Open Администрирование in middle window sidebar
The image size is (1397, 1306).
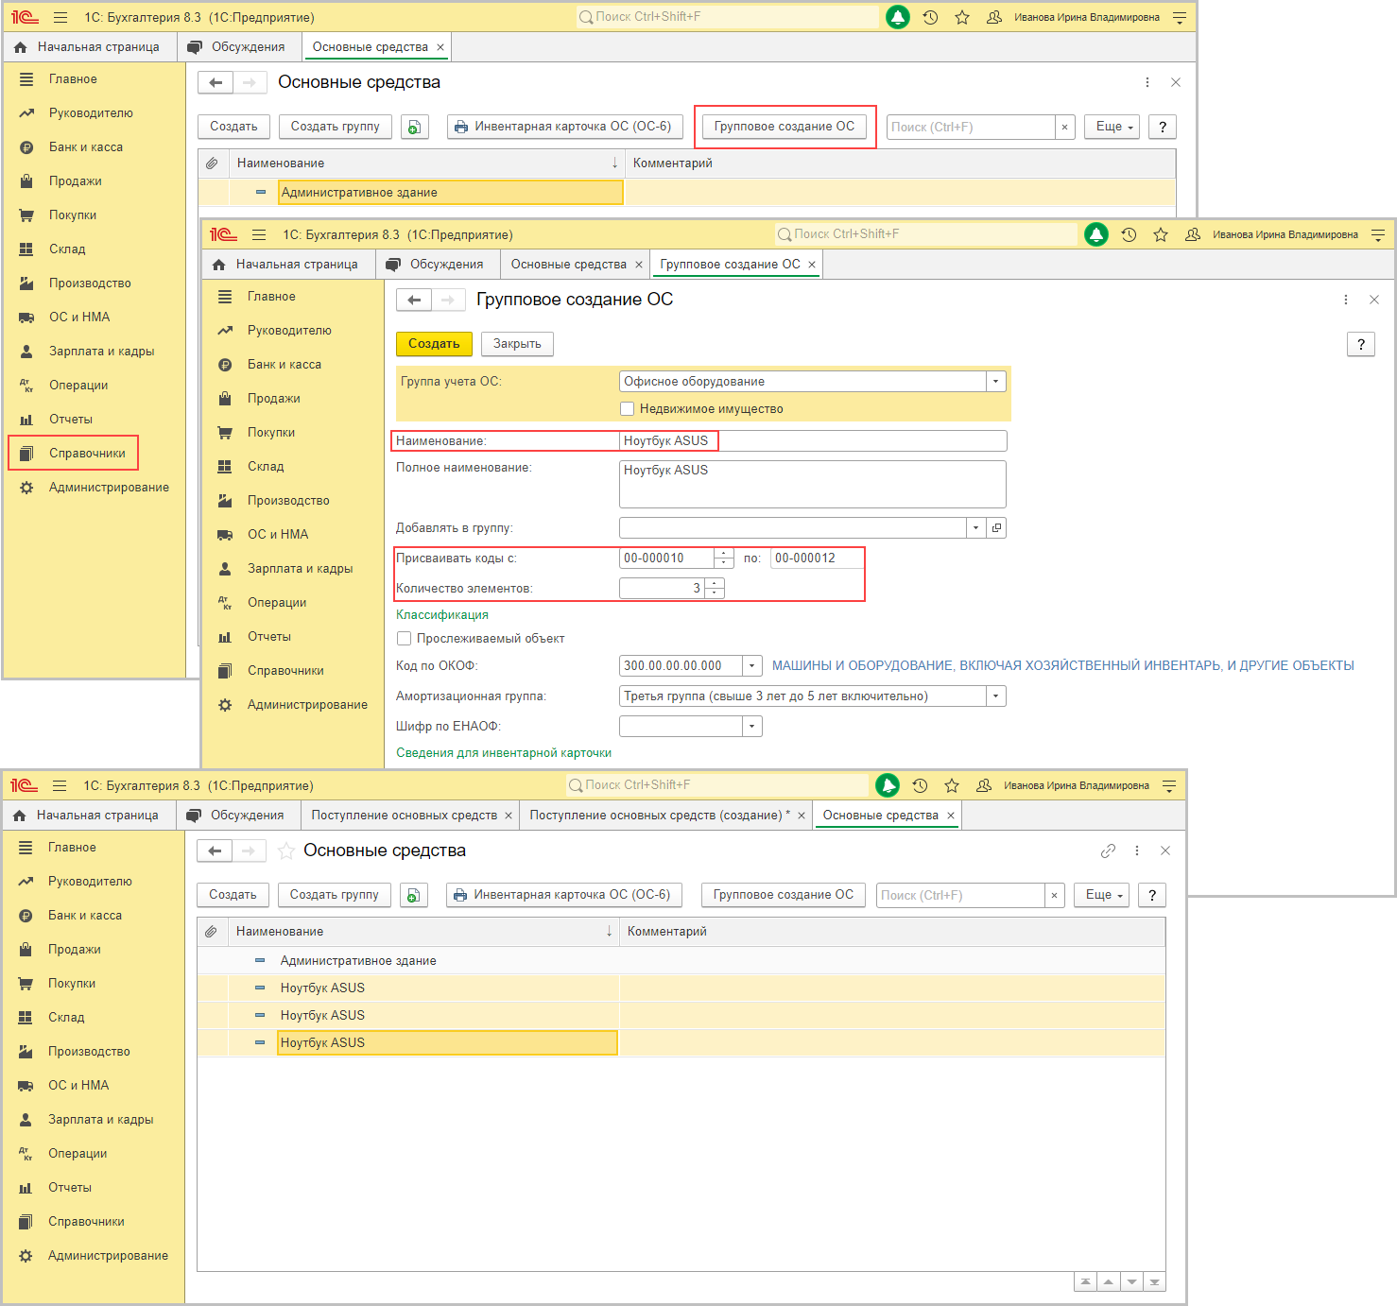click(x=307, y=705)
